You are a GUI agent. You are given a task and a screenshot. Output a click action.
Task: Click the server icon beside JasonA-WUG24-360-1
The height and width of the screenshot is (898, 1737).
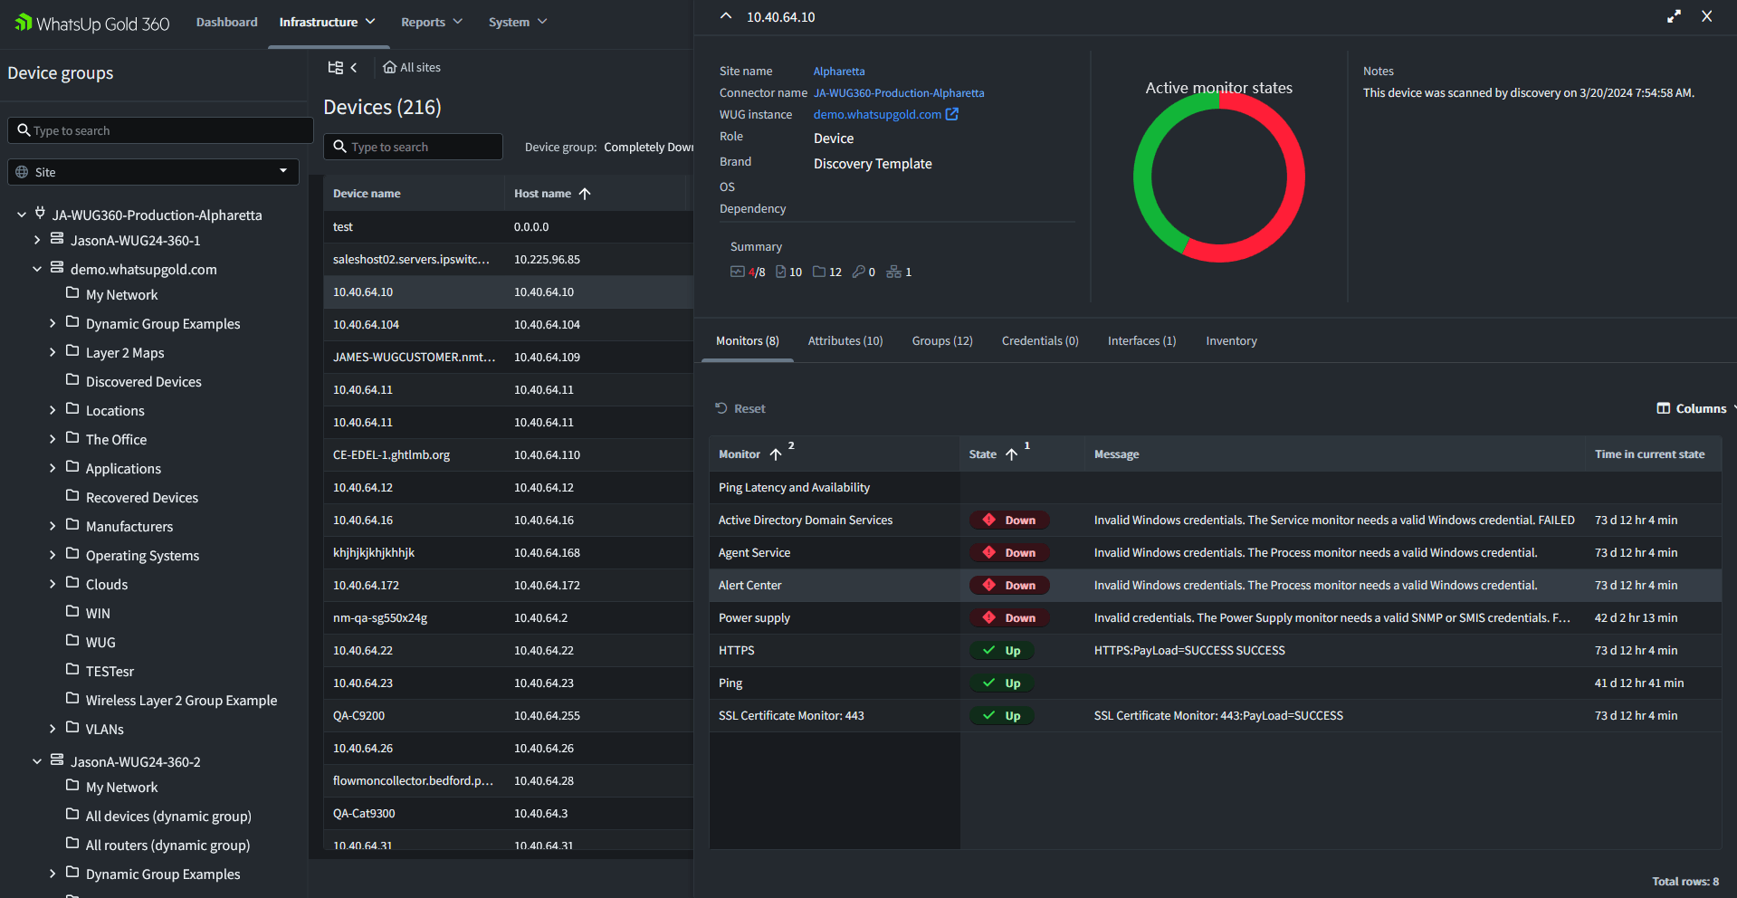tap(57, 240)
